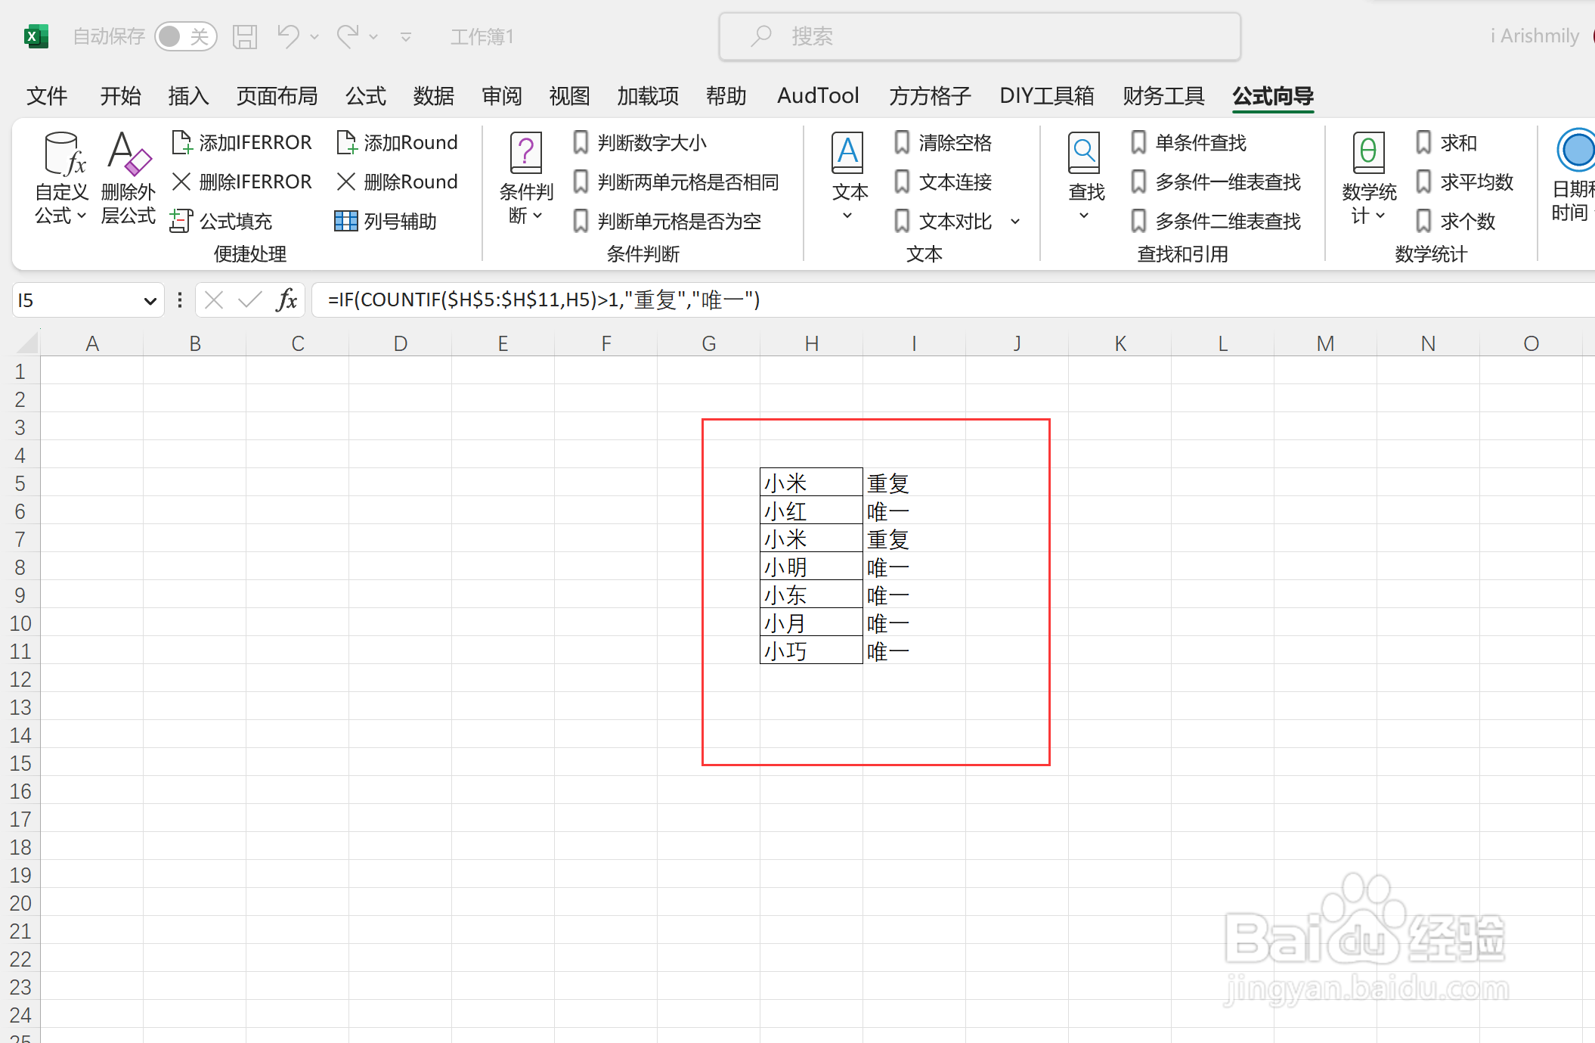Click the 单条件查找 command

[x=1188, y=142]
